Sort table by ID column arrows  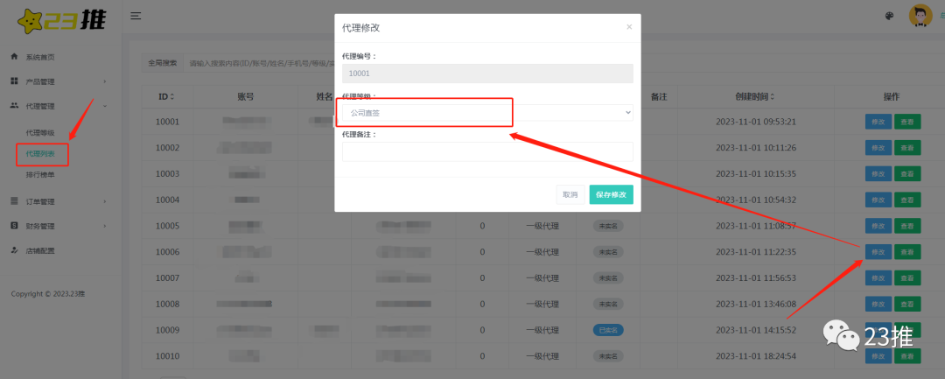172,96
